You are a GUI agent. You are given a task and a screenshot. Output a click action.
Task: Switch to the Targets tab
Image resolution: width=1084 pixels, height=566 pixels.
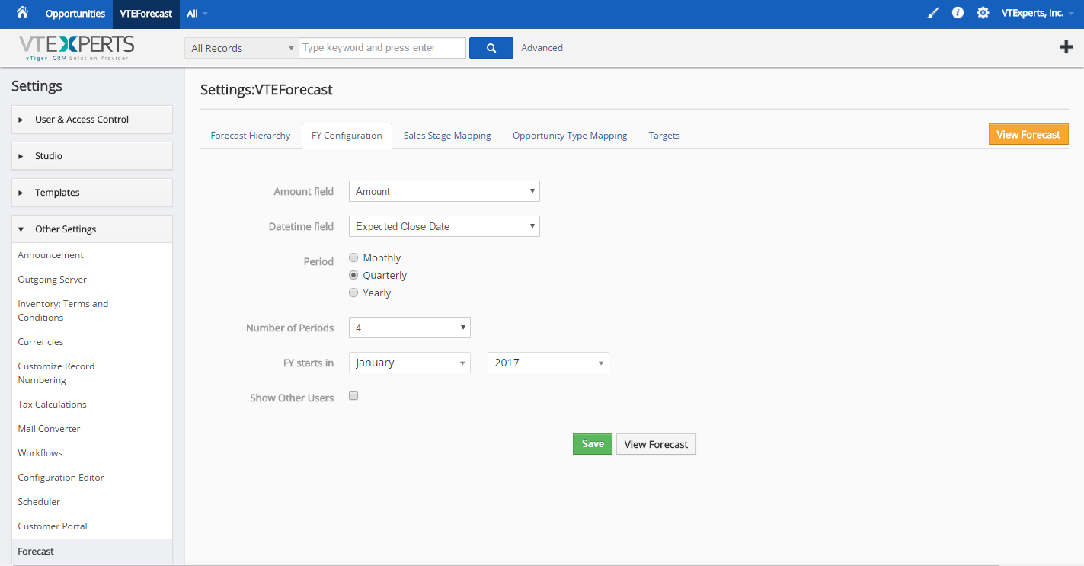pyautogui.click(x=664, y=136)
